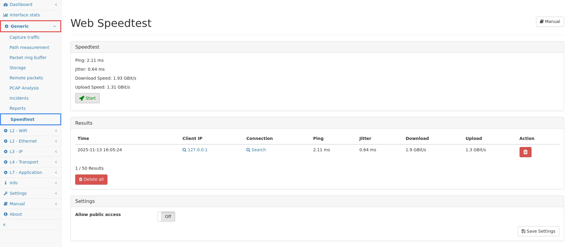Image resolution: width=573 pixels, height=247 pixels.
Task: Click the magnifier icon next to 127.0.0.1
Action: pos(184,150)
